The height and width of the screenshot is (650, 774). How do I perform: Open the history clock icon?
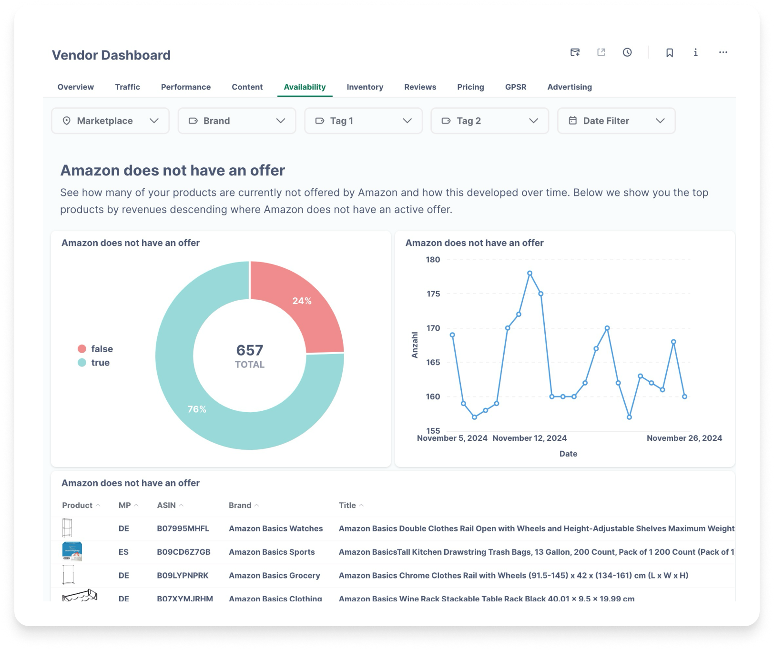pos(627,52)
